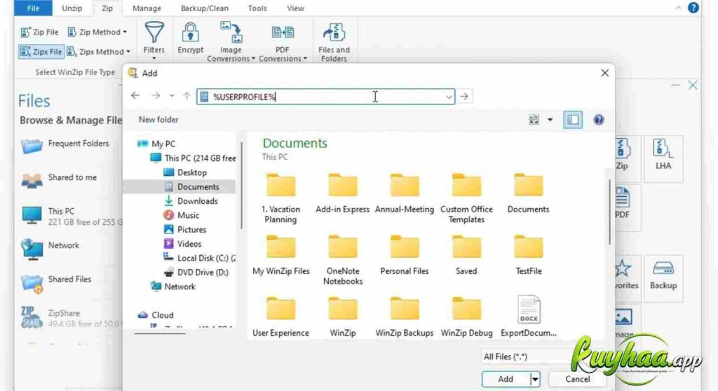The image size is (718, 391).
Task: Click New folder button
Action: click(158, 120)
